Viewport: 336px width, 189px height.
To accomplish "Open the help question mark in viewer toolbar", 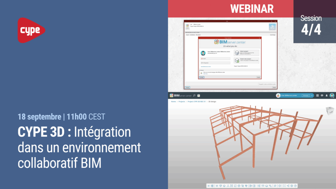I will (x=296, y=186).
